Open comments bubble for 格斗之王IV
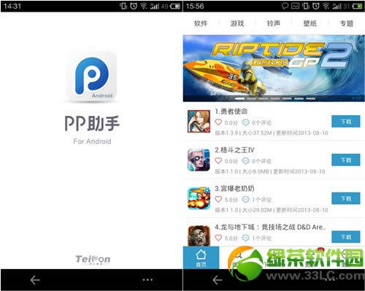 pyautogui.click(x=245, y=160)
